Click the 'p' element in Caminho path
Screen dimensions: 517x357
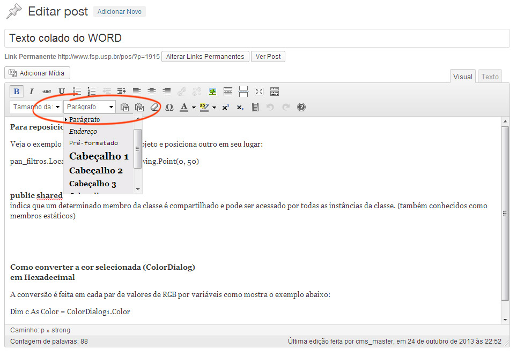click(x=42, y=330)
